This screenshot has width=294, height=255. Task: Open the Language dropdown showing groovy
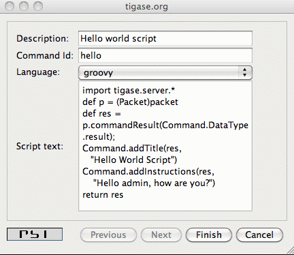(x=165, y=73)
